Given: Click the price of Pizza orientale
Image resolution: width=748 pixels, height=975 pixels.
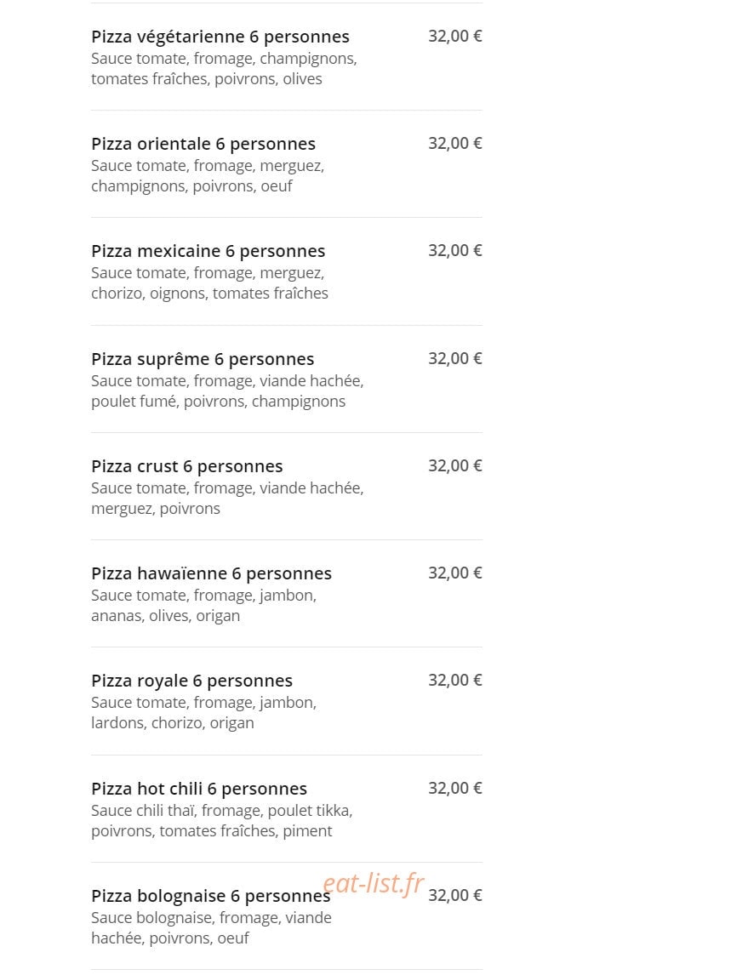Looking at the screenshot, I should (455, 144).
